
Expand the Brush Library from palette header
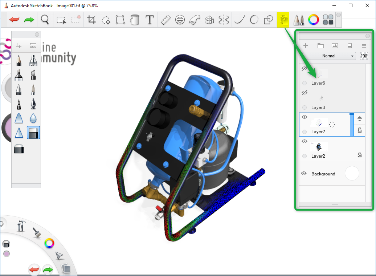[x=33, y=45]
